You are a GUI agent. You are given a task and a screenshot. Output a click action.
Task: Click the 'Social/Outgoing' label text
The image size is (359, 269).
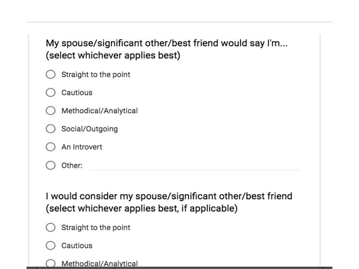tap(89, 129)
